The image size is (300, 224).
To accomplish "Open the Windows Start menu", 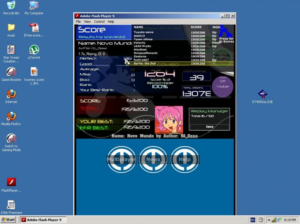I will tap(8, 220).
